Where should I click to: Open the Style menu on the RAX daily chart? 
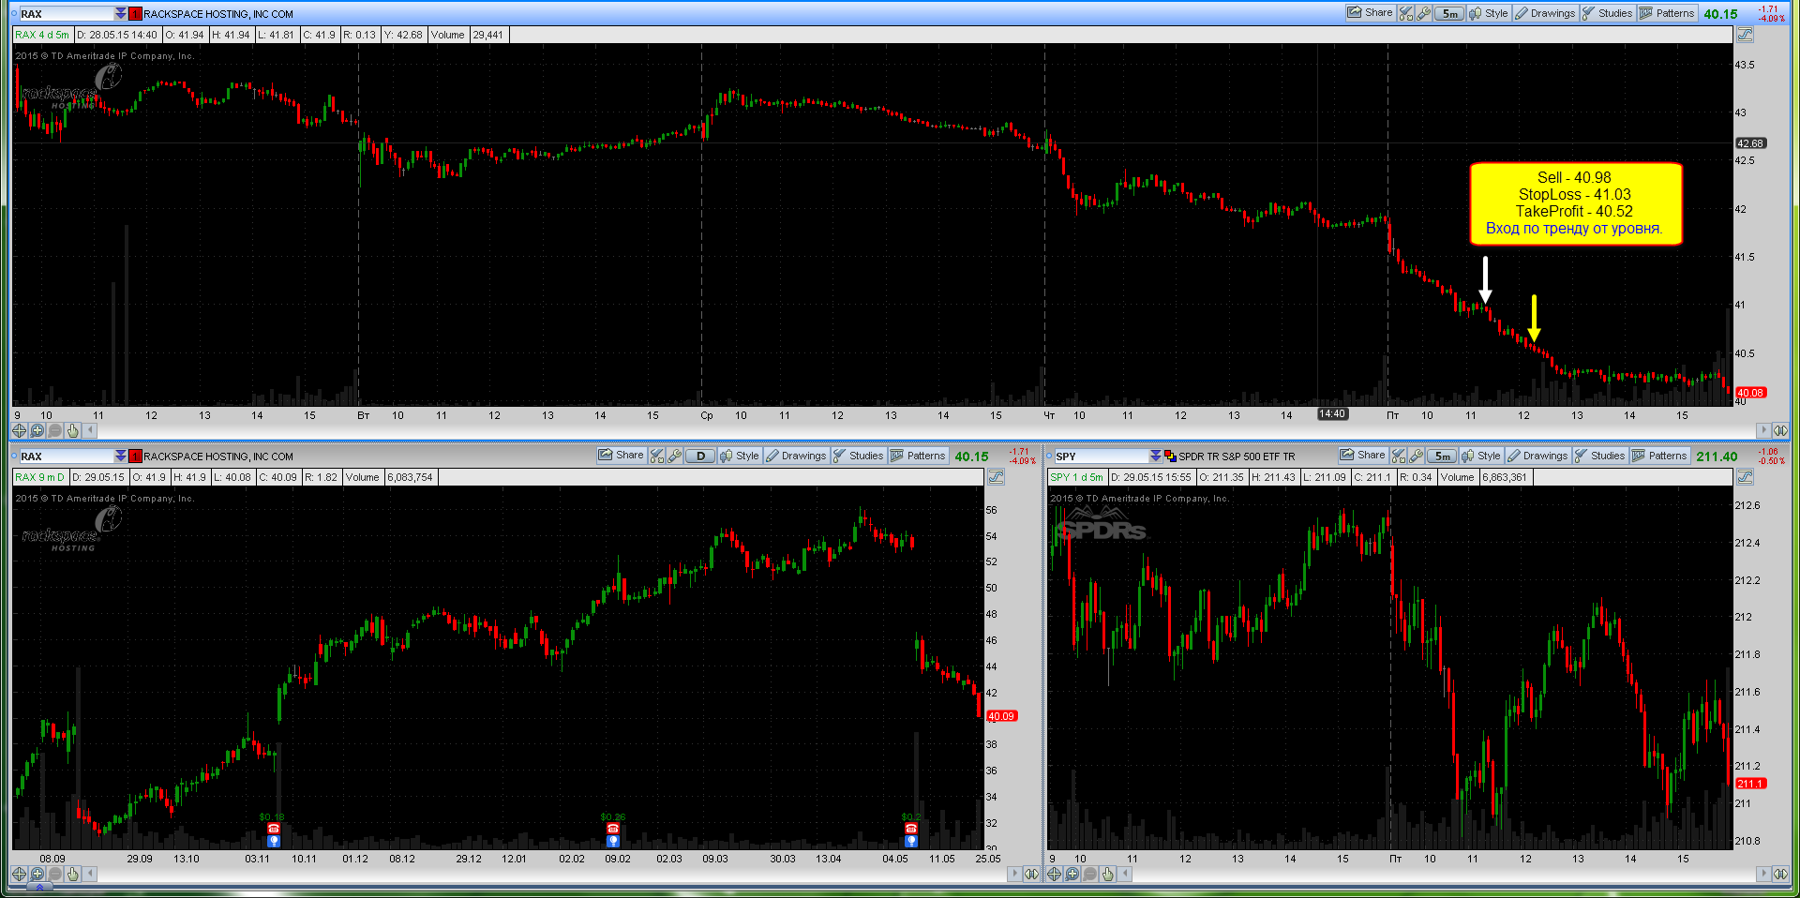(740, 456)
